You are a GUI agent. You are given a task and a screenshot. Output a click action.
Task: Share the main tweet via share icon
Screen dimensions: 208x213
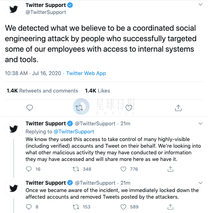click(x=178, y=108)
